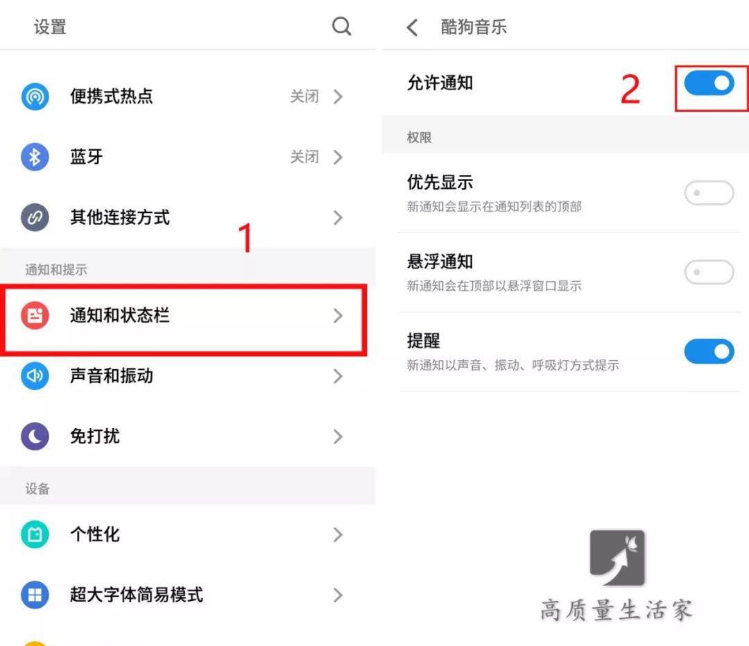
Task: Open the chevron beside 其他连接方式
Action: (338, 217)
